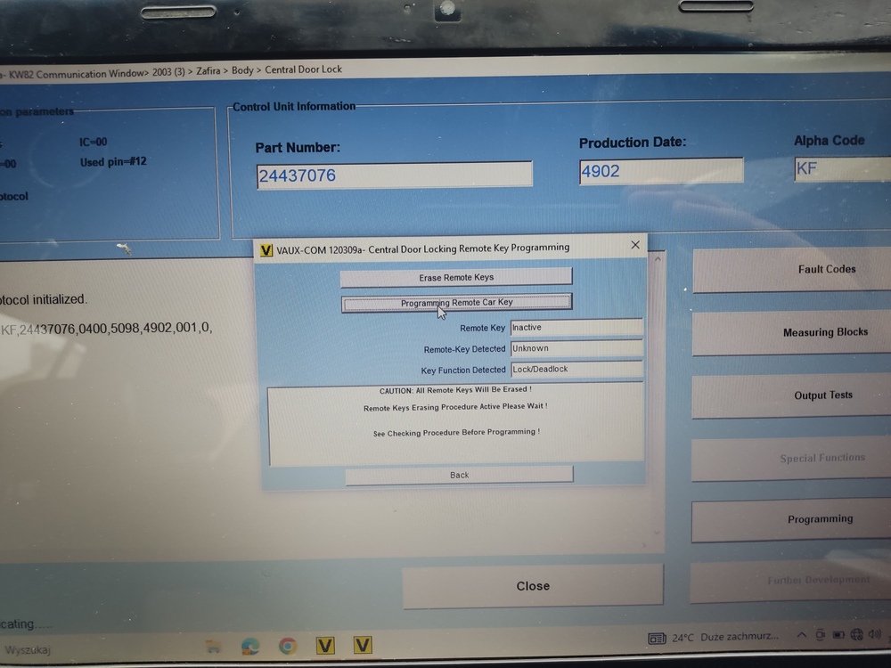This screenshot has width=891, height=668.
Task: Go back using the Back button
Action: [x=459, y=475]
